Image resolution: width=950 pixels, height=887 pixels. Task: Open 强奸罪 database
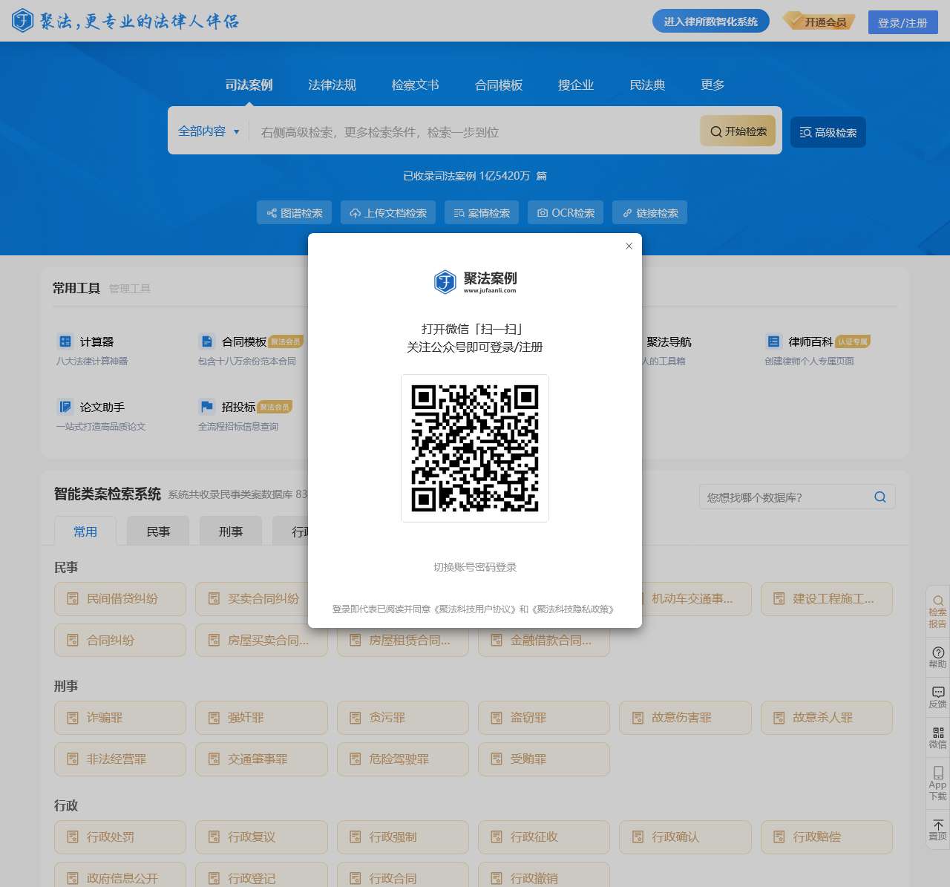click(261, 718)
